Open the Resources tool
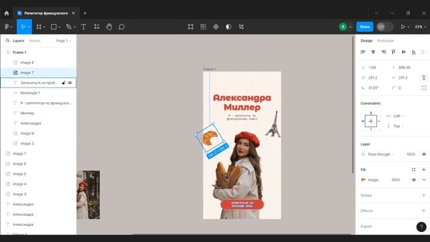The width and height of the screenshot is (430, 242). (97, 27)
